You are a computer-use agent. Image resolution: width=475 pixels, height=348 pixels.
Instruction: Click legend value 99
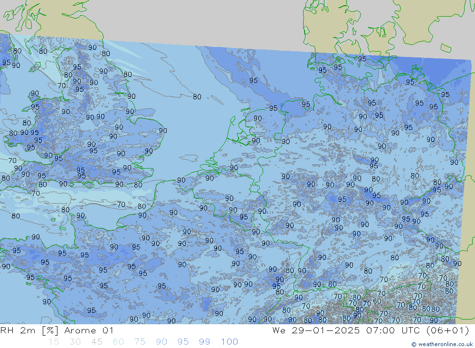pos(204,342)
